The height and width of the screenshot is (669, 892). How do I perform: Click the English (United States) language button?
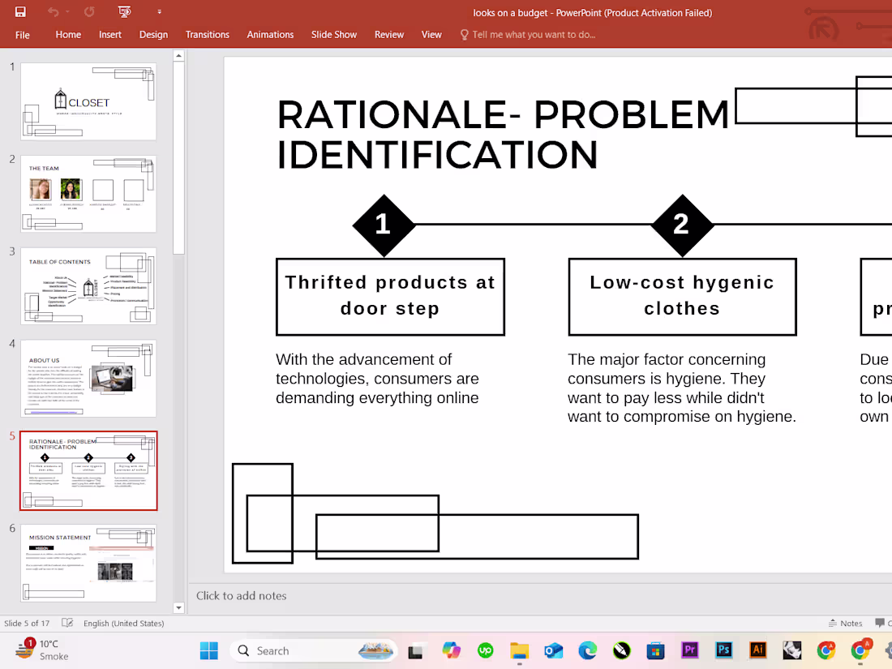(124, 623)
